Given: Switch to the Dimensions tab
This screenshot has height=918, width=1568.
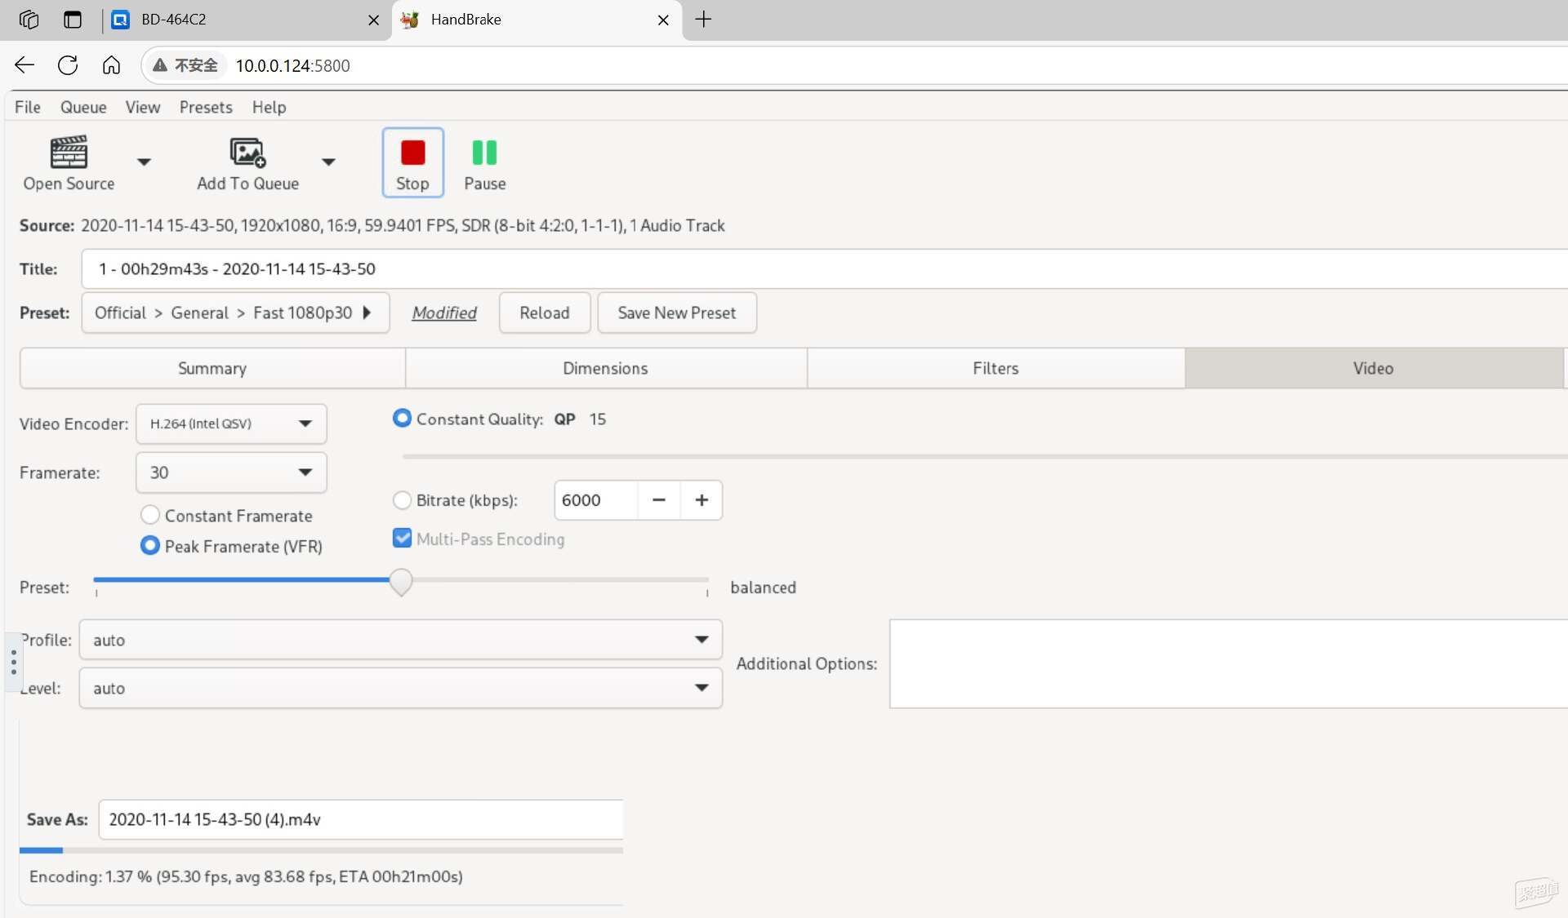Looking at the screenshot, I should click(605, 368).
